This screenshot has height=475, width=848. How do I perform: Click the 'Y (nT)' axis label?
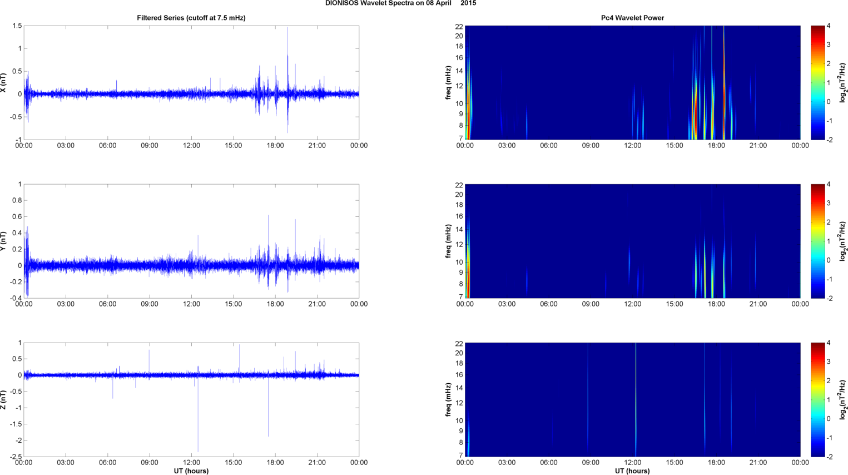point(3,241)
